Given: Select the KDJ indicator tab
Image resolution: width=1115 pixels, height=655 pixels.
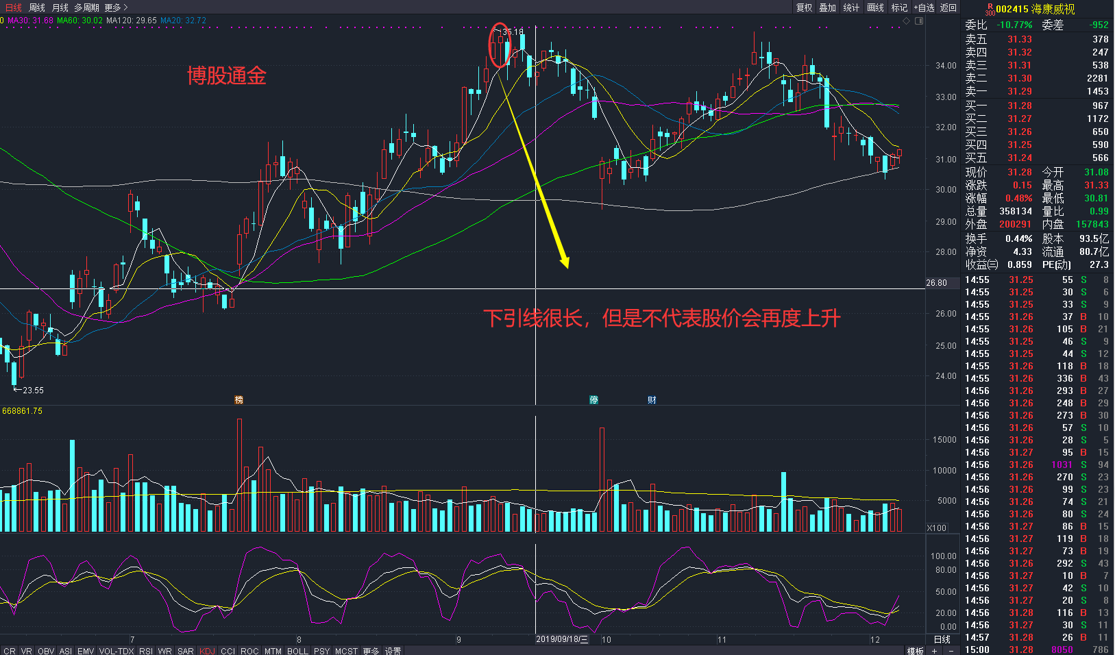Looking at the screenshot, I should [x=207, y=651].
